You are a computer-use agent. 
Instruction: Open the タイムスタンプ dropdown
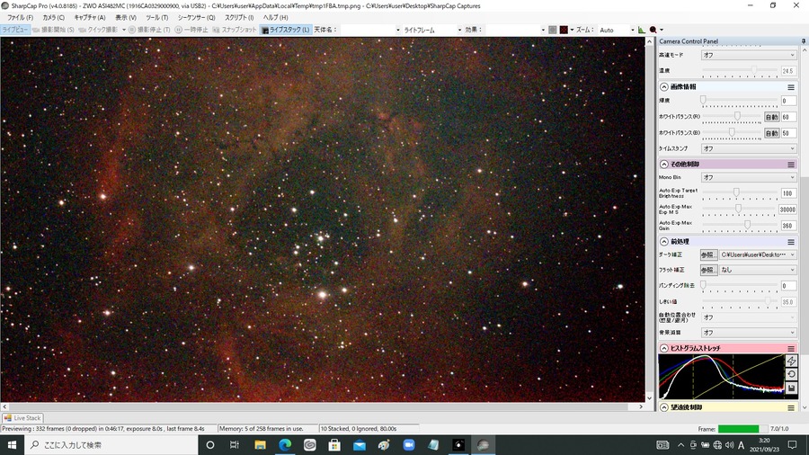[x=749, y=148]
